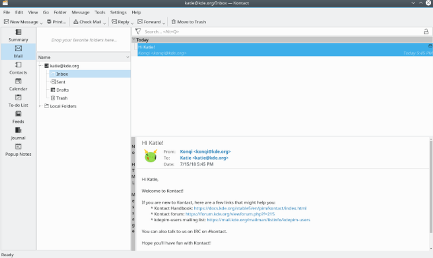433x258 pixels.
Task: Open Contacts in the sidebar
Action: (18, 68)
